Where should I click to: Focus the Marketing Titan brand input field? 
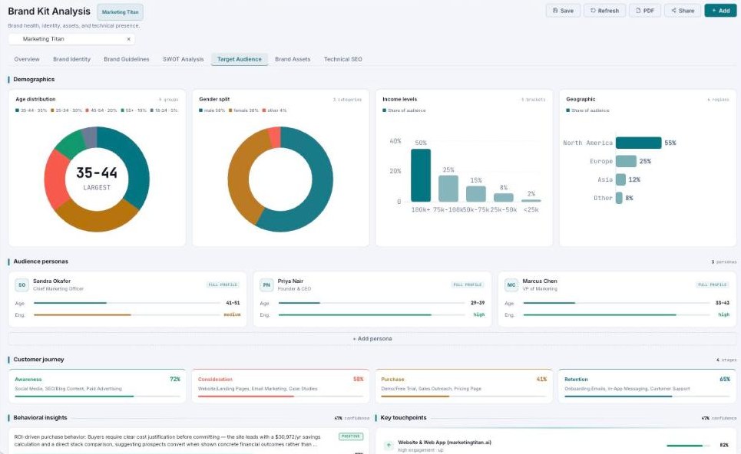coord(71,39)
